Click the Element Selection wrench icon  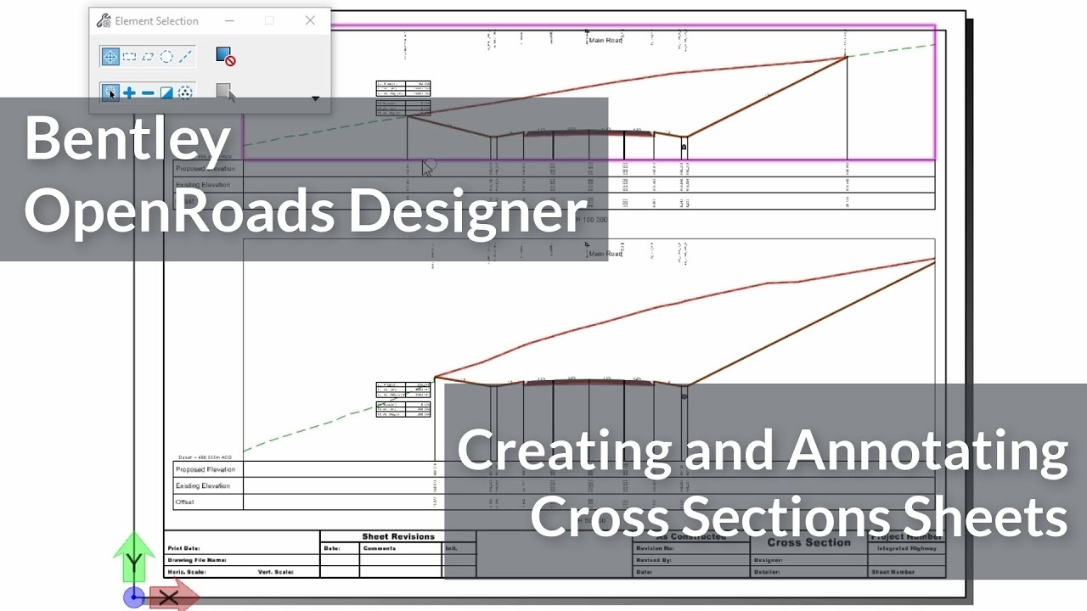(x=104, y=20)
